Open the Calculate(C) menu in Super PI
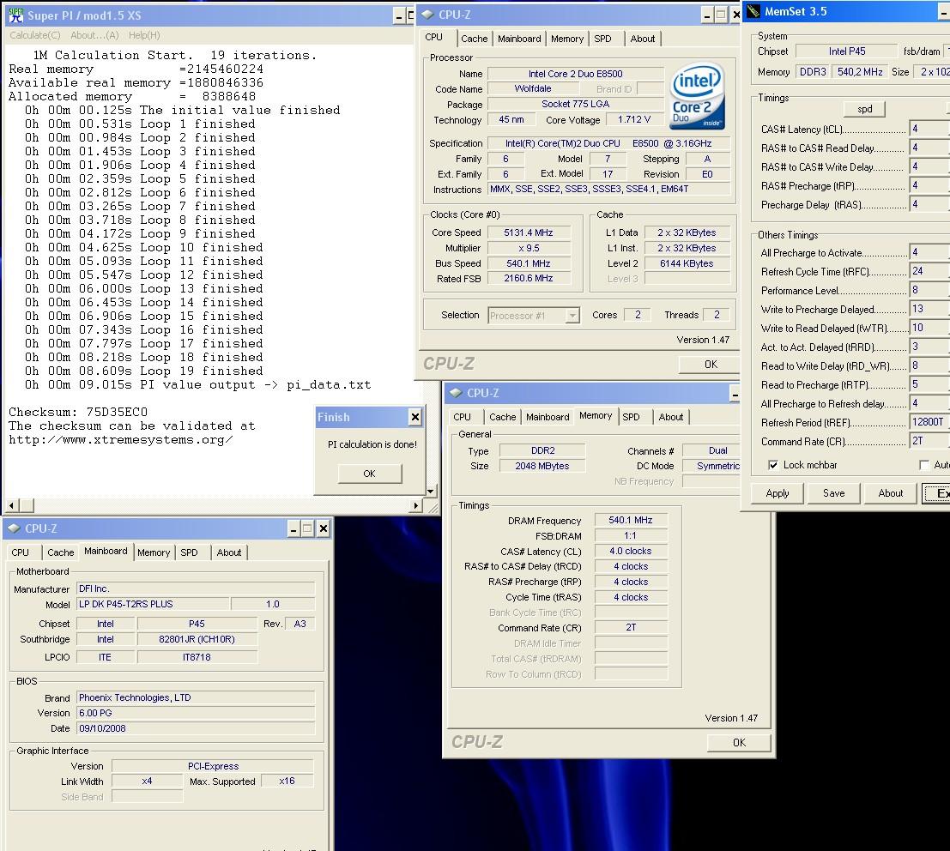This screenshot has height=851, width=950. (34, 35)
